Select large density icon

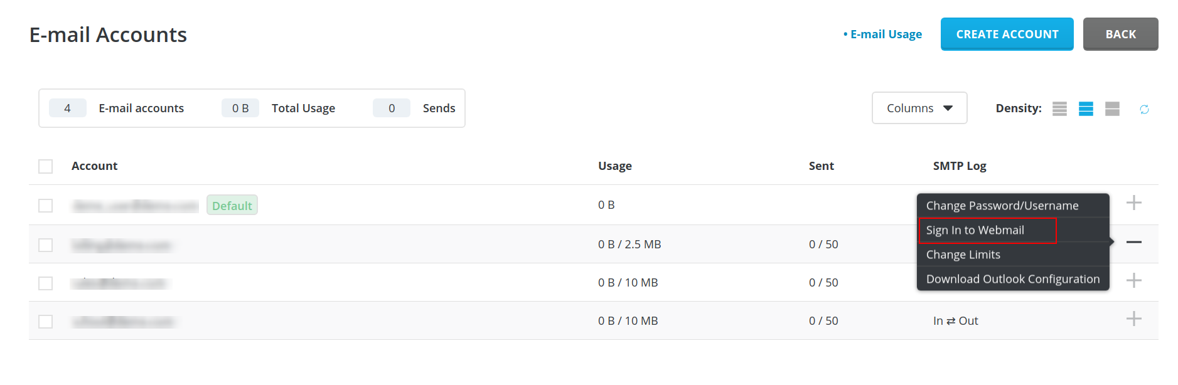[x=1112, y=109]
